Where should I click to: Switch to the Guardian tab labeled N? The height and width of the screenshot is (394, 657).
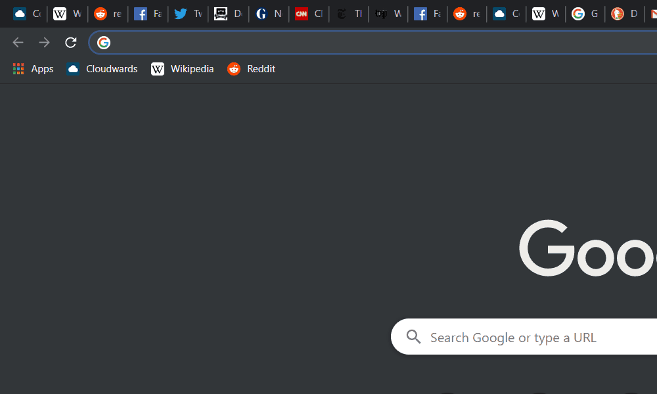point(269,14)
